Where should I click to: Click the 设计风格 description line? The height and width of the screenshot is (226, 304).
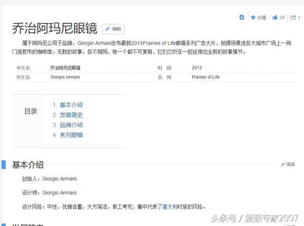point(114,207)
